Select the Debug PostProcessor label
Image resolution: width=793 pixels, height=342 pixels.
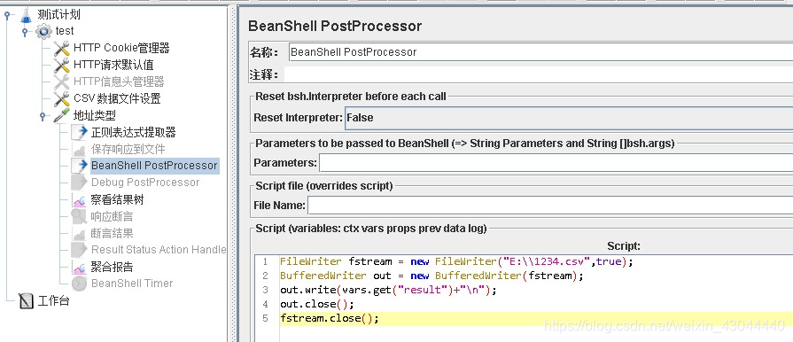coord(145,183)
